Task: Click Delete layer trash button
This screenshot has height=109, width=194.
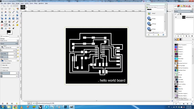Action: tap(192, 36)
